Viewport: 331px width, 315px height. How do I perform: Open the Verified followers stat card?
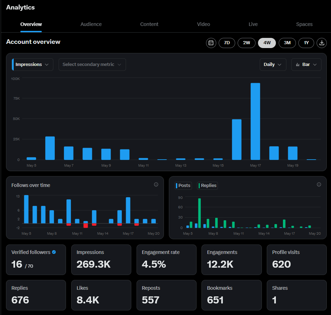point(36,260)
